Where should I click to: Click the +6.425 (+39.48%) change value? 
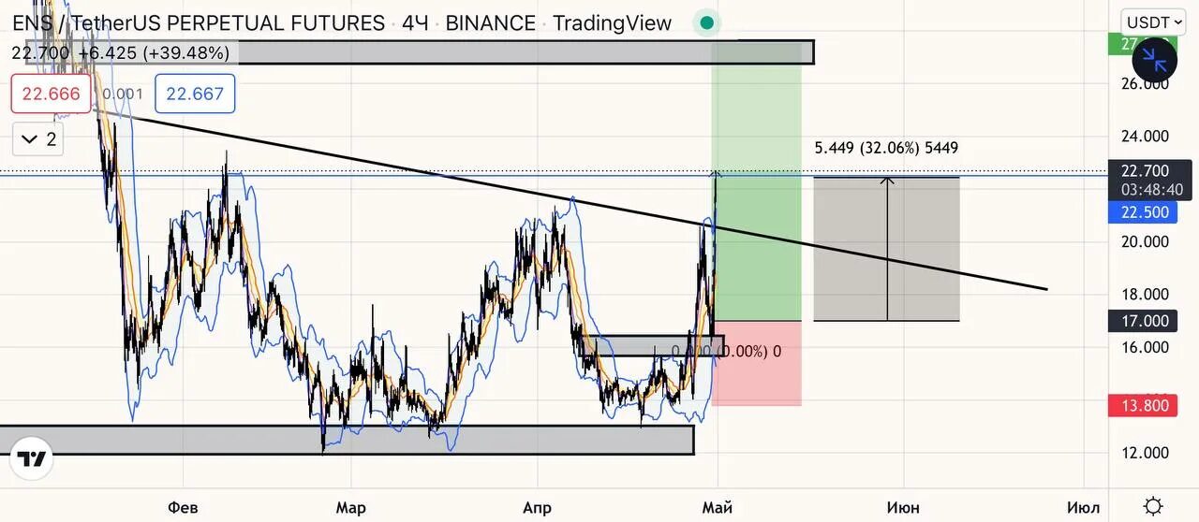[154, 53]
